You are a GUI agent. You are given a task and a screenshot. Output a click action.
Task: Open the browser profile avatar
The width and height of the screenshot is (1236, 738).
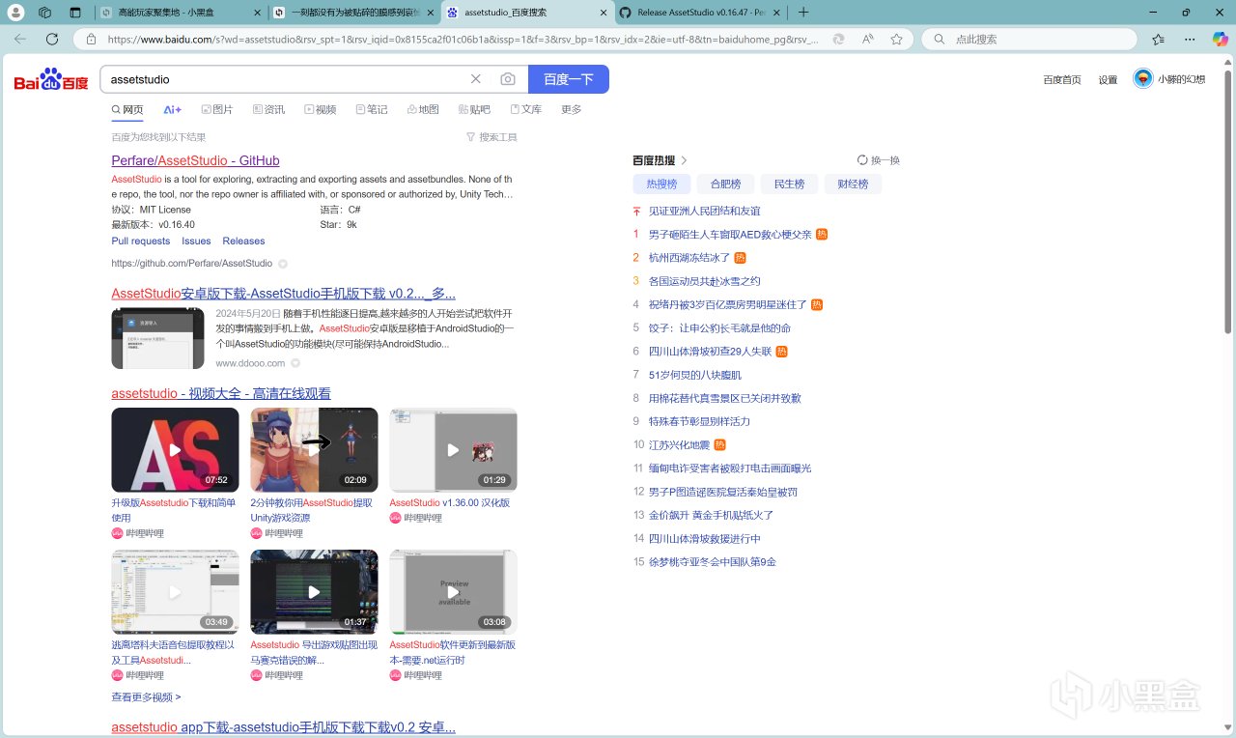pos(16,13)
